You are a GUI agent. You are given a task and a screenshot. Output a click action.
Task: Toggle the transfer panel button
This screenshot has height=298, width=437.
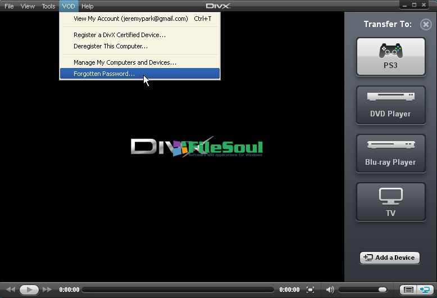[x=425, y=290]
